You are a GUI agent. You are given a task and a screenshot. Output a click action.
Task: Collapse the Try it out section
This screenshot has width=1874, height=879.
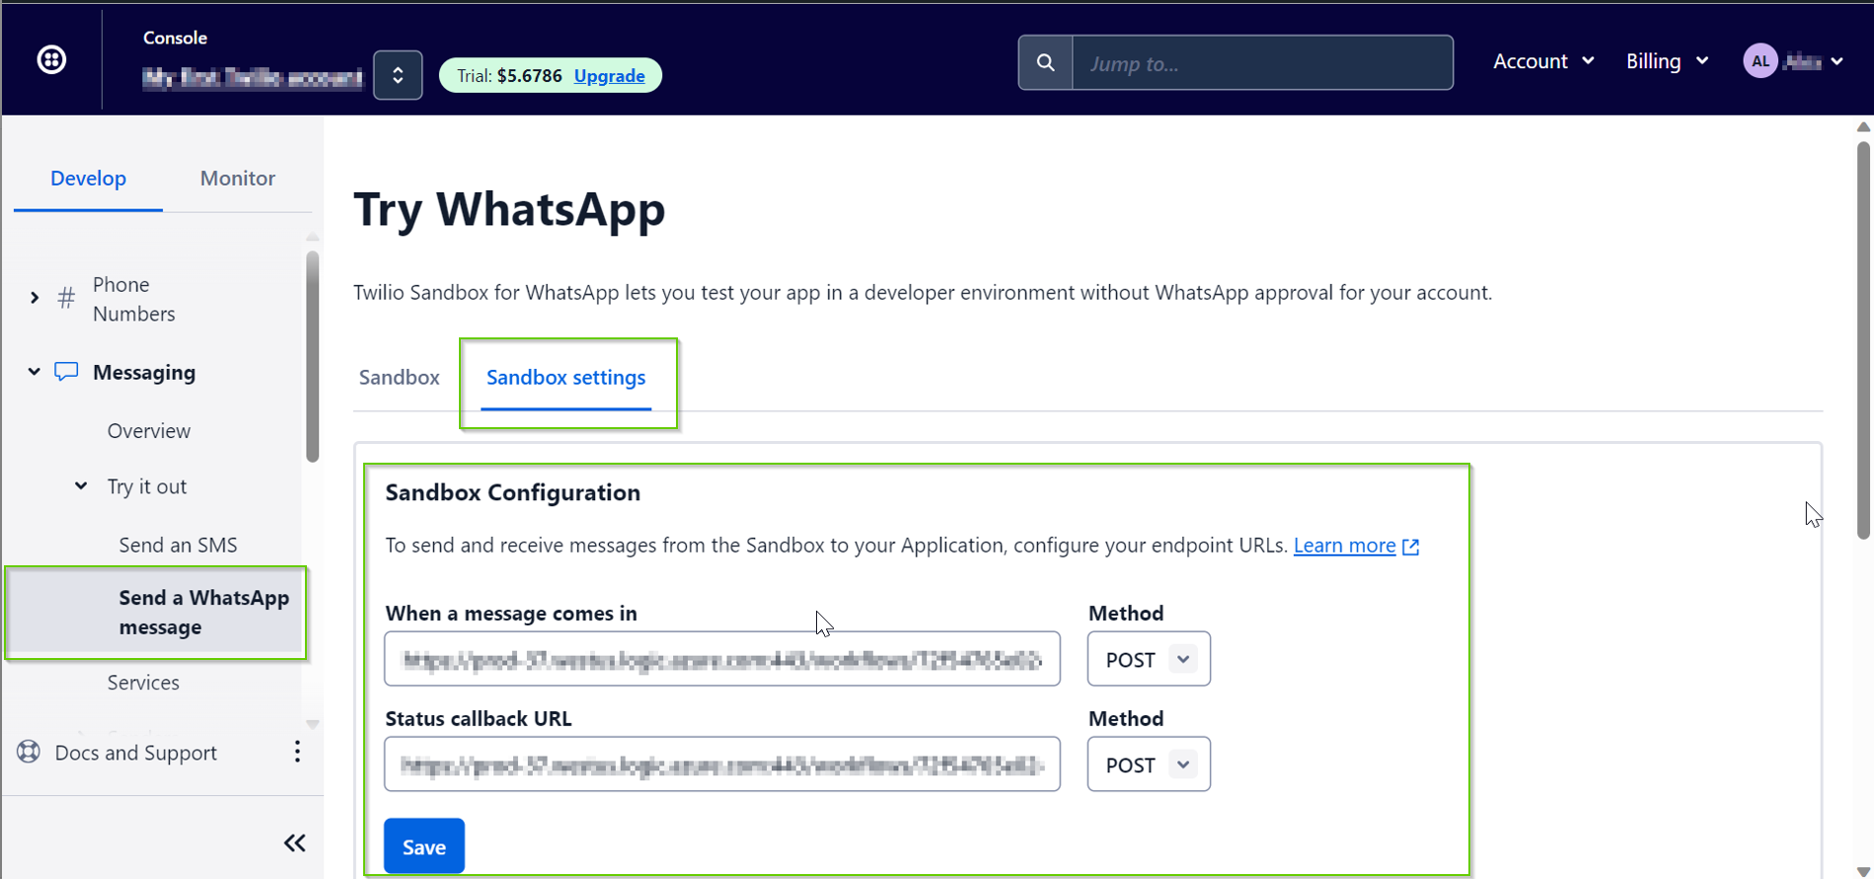pyautogui.click(x=81, y=486)
